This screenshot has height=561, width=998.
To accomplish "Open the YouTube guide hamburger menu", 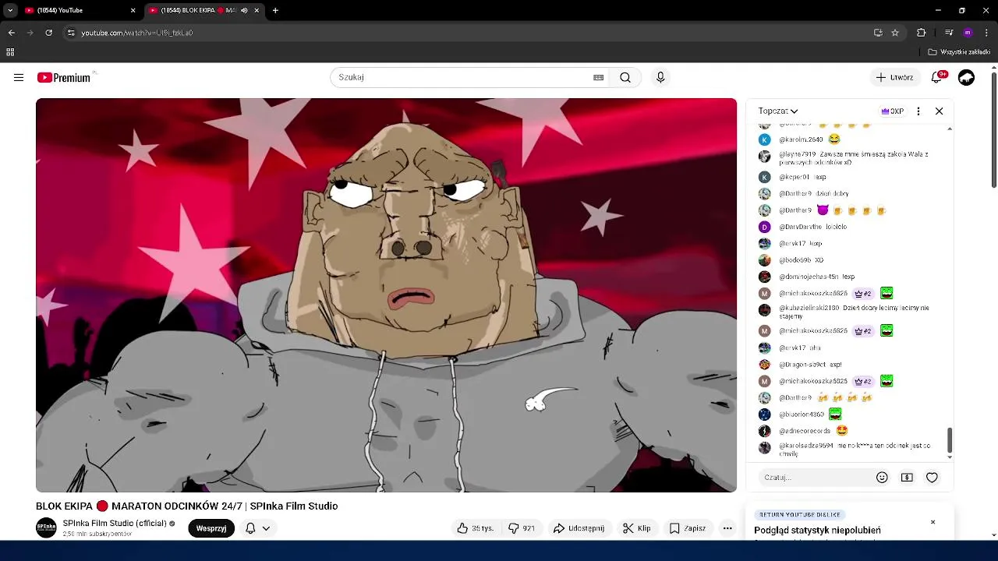I will click(19, 77).
